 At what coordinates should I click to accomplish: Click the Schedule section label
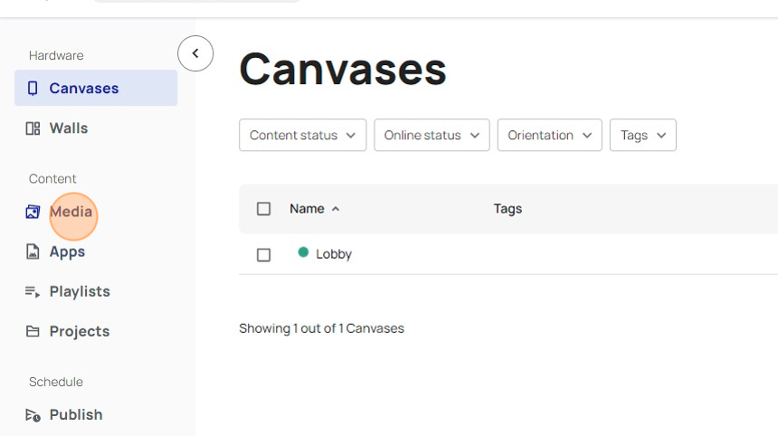pyautogui.click(x=55, y=382)
